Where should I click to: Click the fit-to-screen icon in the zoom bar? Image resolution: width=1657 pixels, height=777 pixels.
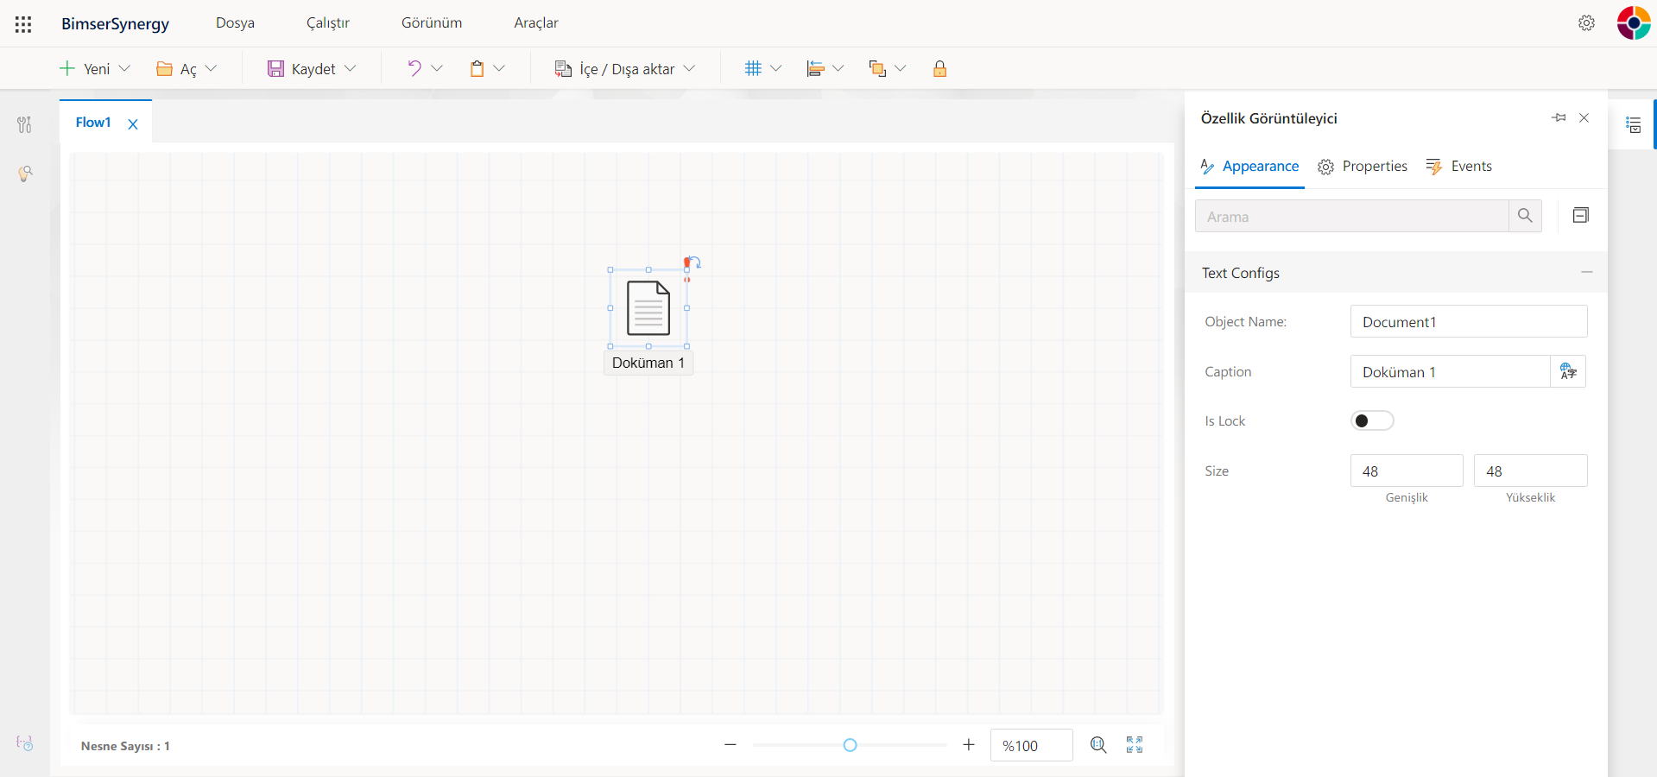(1135, 745)
